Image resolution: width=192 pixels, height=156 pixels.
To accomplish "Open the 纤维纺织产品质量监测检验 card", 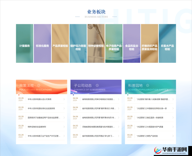I will 149,43.
